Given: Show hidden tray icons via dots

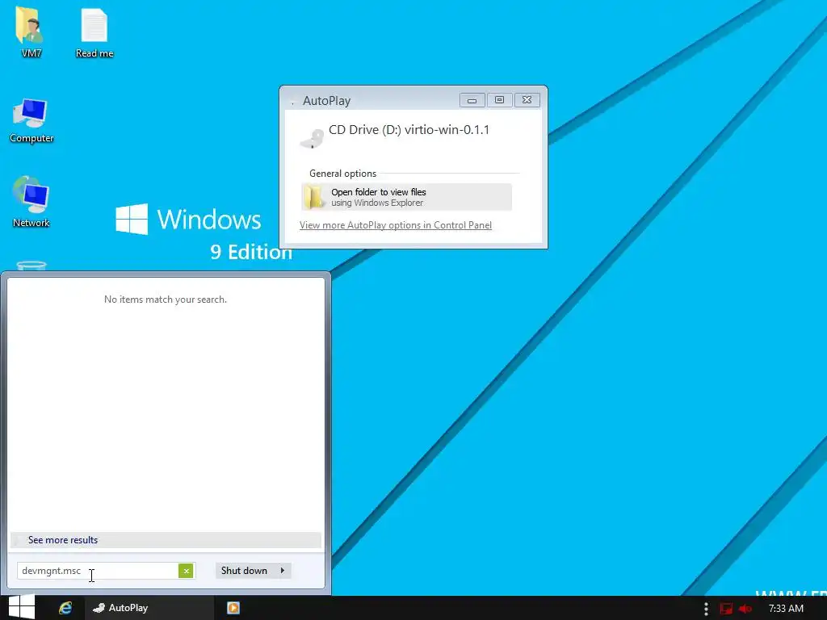Looking at the screenshot, I should 706,609.
